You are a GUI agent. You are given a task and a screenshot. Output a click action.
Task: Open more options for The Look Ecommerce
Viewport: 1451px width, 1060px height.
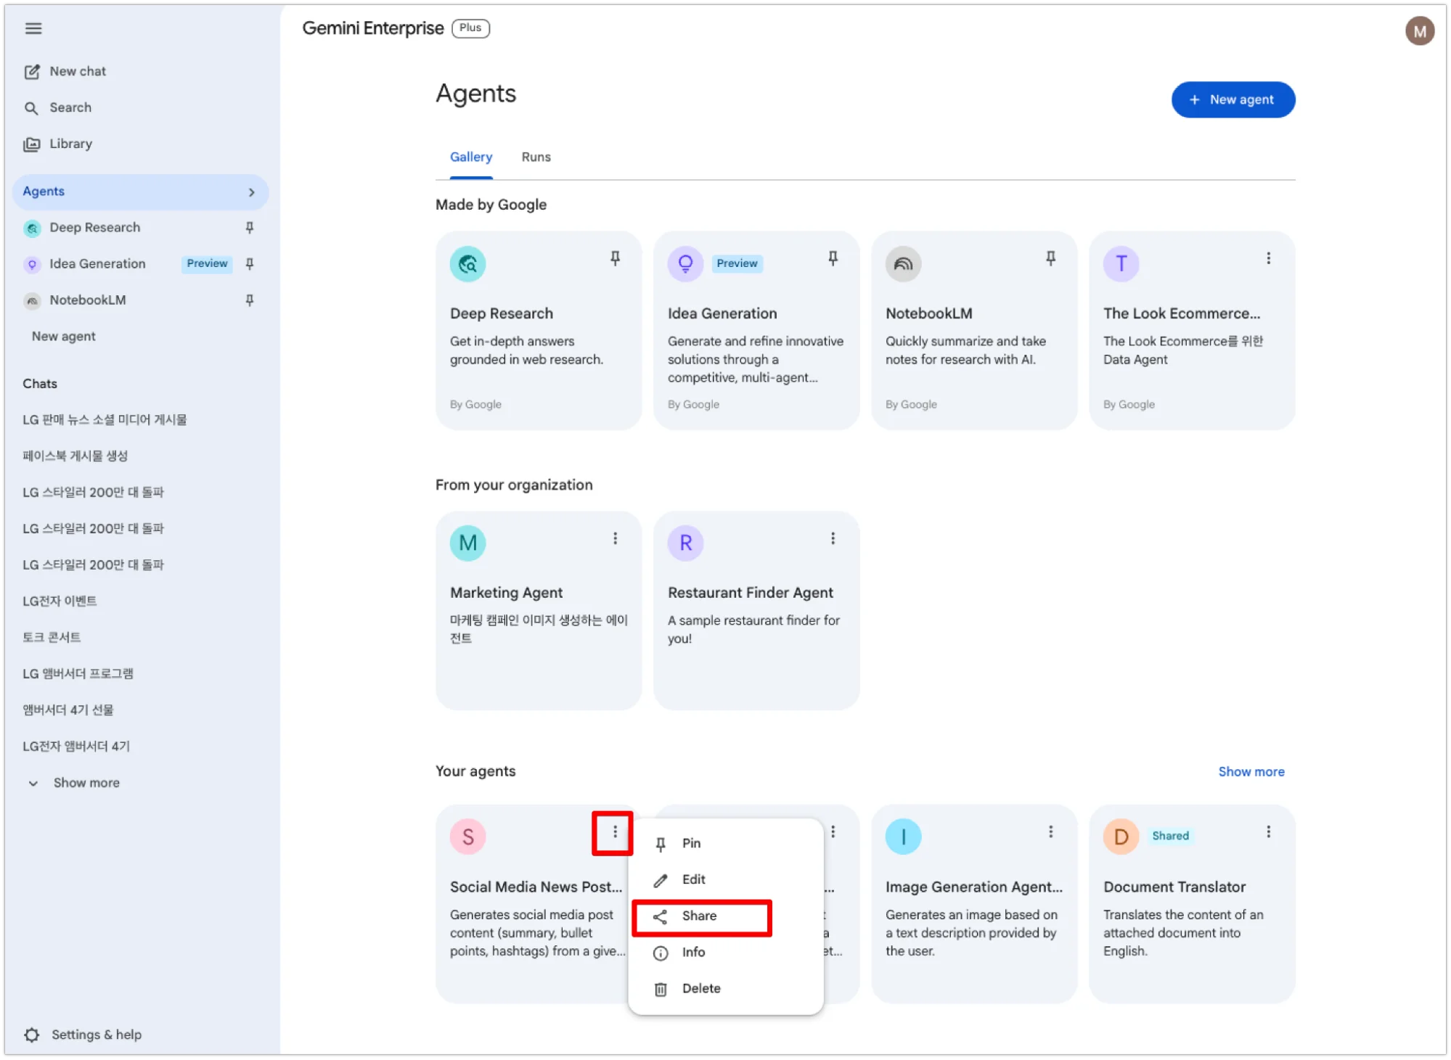click(x=1268, y=259)
